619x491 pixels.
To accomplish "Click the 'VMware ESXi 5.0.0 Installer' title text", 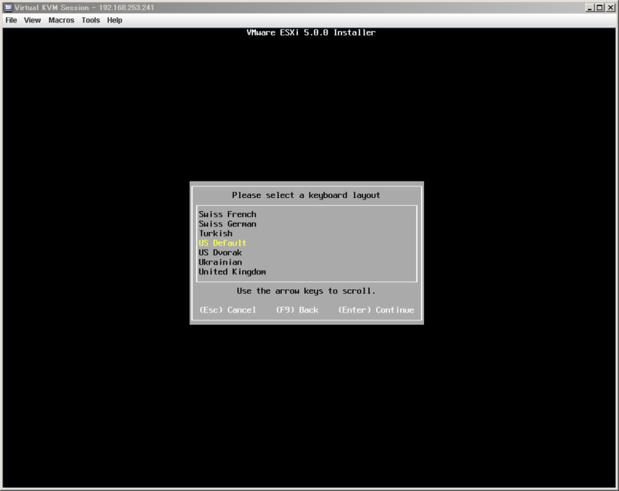I will [x=311, y=32].
